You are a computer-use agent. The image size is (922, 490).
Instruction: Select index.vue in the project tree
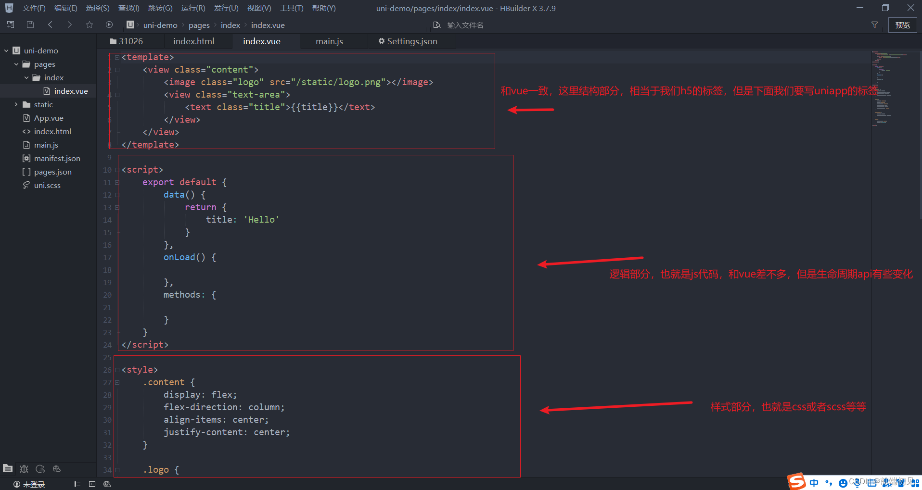[48, 91]
